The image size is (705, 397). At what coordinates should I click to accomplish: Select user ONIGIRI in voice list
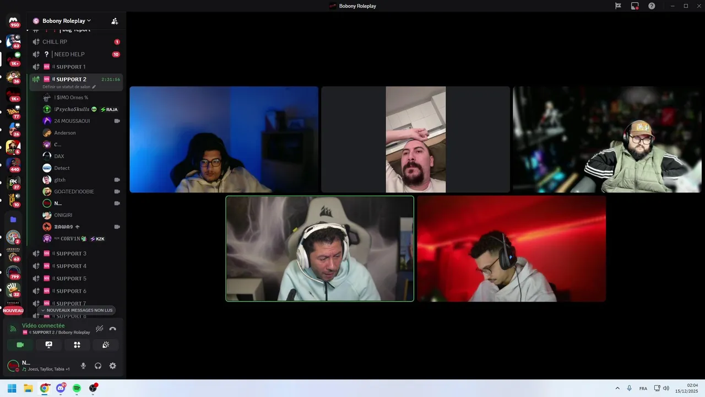81,215
